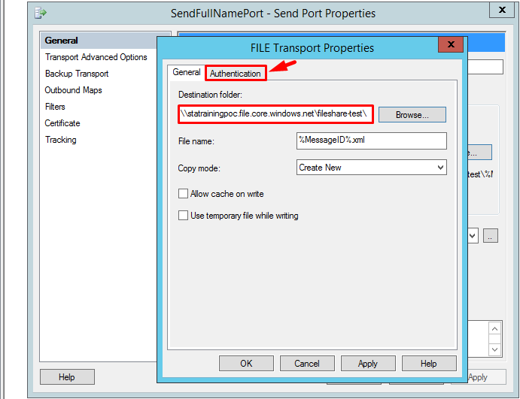
Task: Go to Outbound Maps section
Action: (73, 90)
